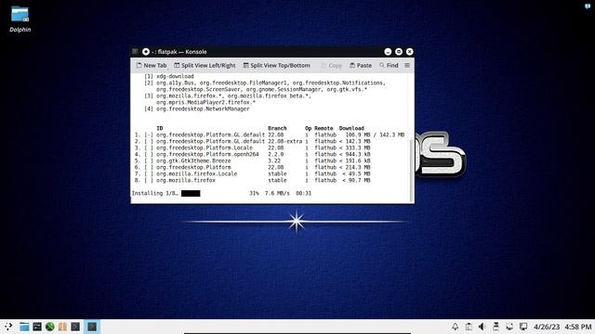Click the Branch column header text

click(277, 128)
